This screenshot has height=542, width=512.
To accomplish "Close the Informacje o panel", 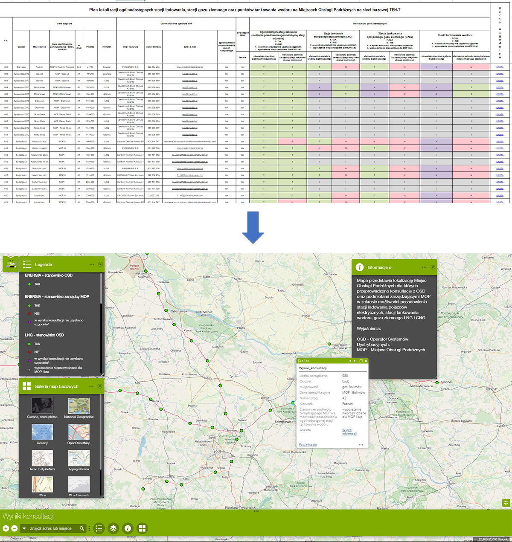I will pyautogui.click(x=433, y=267).
